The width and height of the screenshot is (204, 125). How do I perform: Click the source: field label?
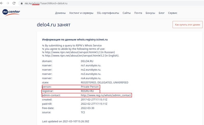click(46, 112)
